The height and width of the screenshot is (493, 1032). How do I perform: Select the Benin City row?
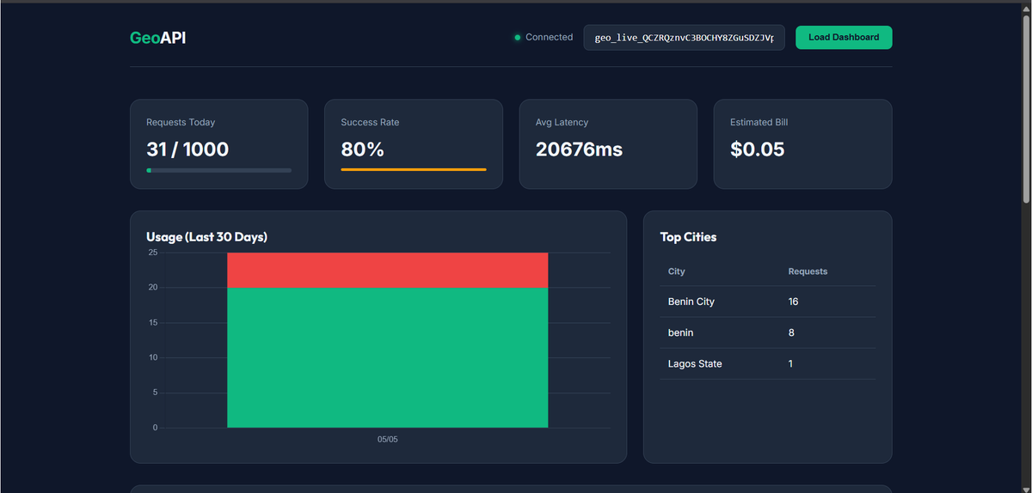pos(767,301)
